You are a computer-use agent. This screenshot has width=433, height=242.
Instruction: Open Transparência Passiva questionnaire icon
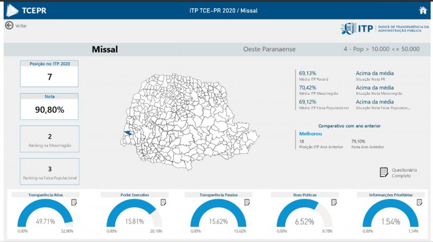point(247,202)
